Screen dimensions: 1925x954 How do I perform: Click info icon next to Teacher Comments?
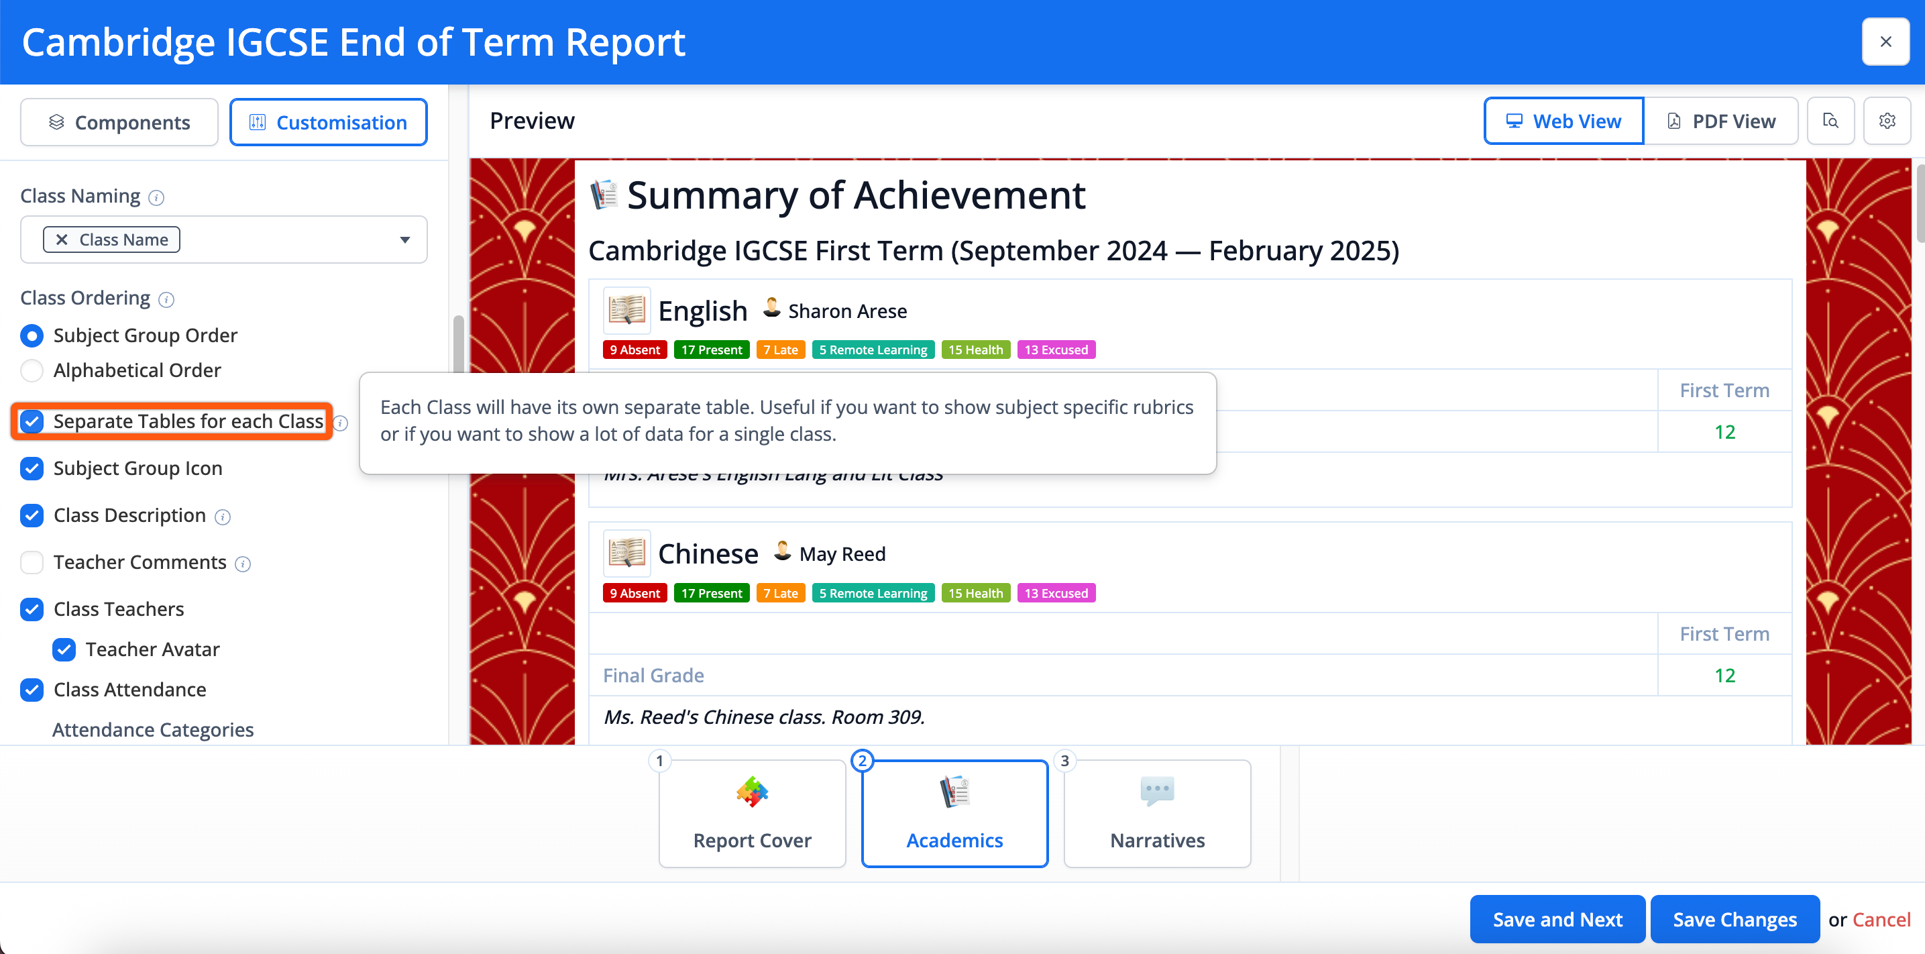click(243, 564)
